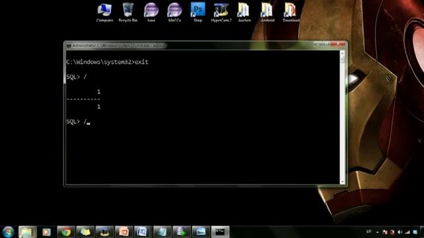The width and height of the screenshot is (424, 238).
Task: Open the red security tray icon
Action: (x=392, y=232)
